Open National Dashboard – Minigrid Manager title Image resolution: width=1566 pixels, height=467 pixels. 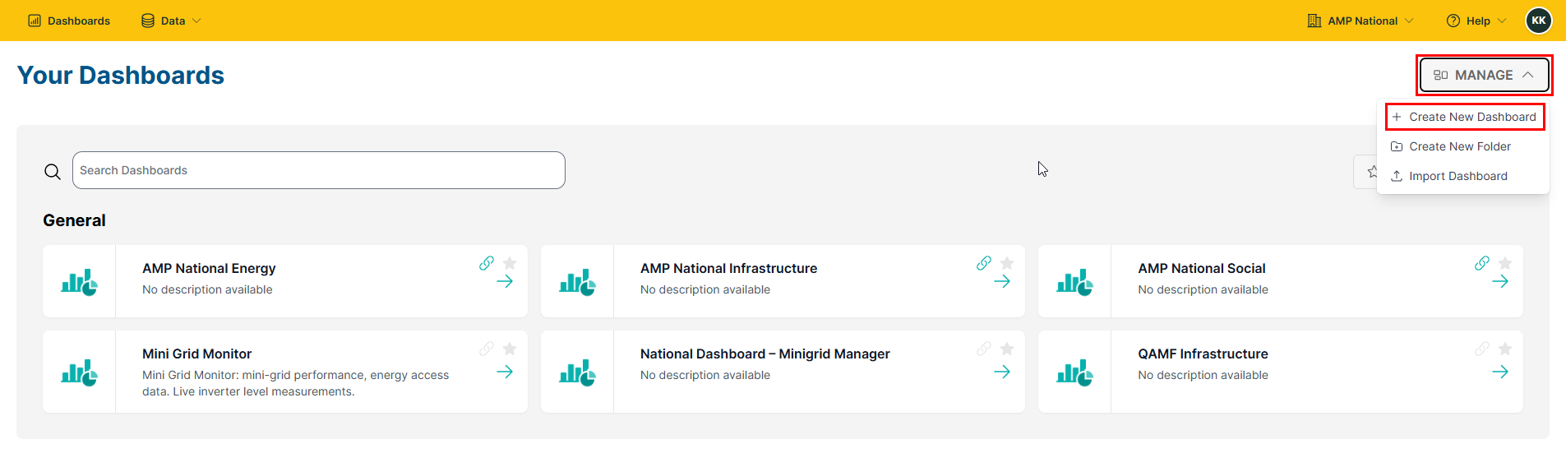[765, 354]
